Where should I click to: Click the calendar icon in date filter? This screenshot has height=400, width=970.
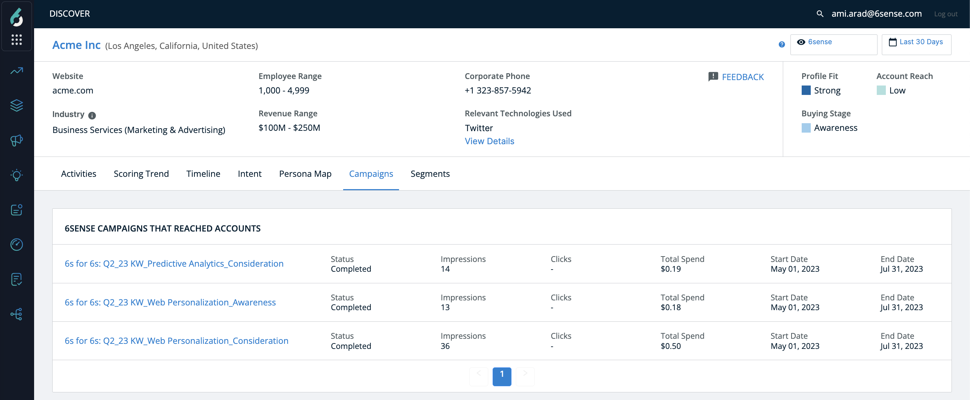(x=892, y=42)
